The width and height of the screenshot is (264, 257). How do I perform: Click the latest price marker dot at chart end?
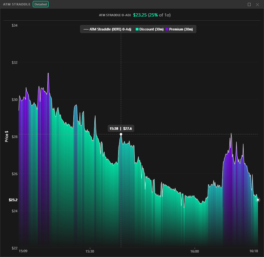coord(258,200)
